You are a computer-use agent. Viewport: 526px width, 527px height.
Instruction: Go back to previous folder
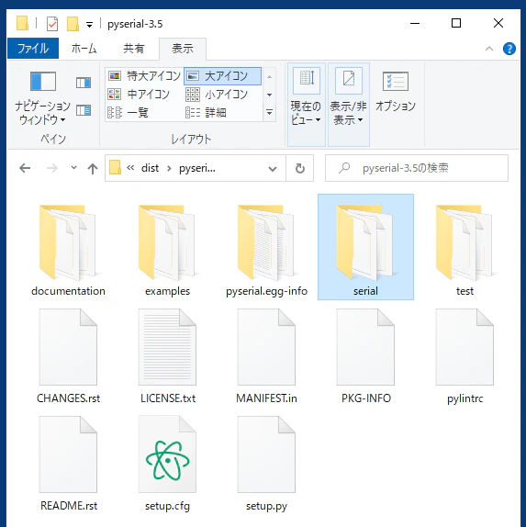(25, 168)
